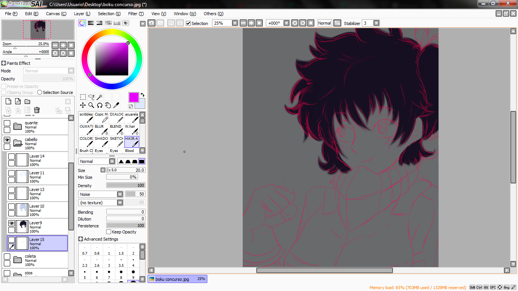Swap foreground and background colors
Image resolution: width=518 pixels, height=291 pixels.
(x=143, y=95)
